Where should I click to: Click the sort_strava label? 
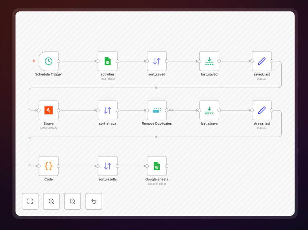(x=108, y=123)
